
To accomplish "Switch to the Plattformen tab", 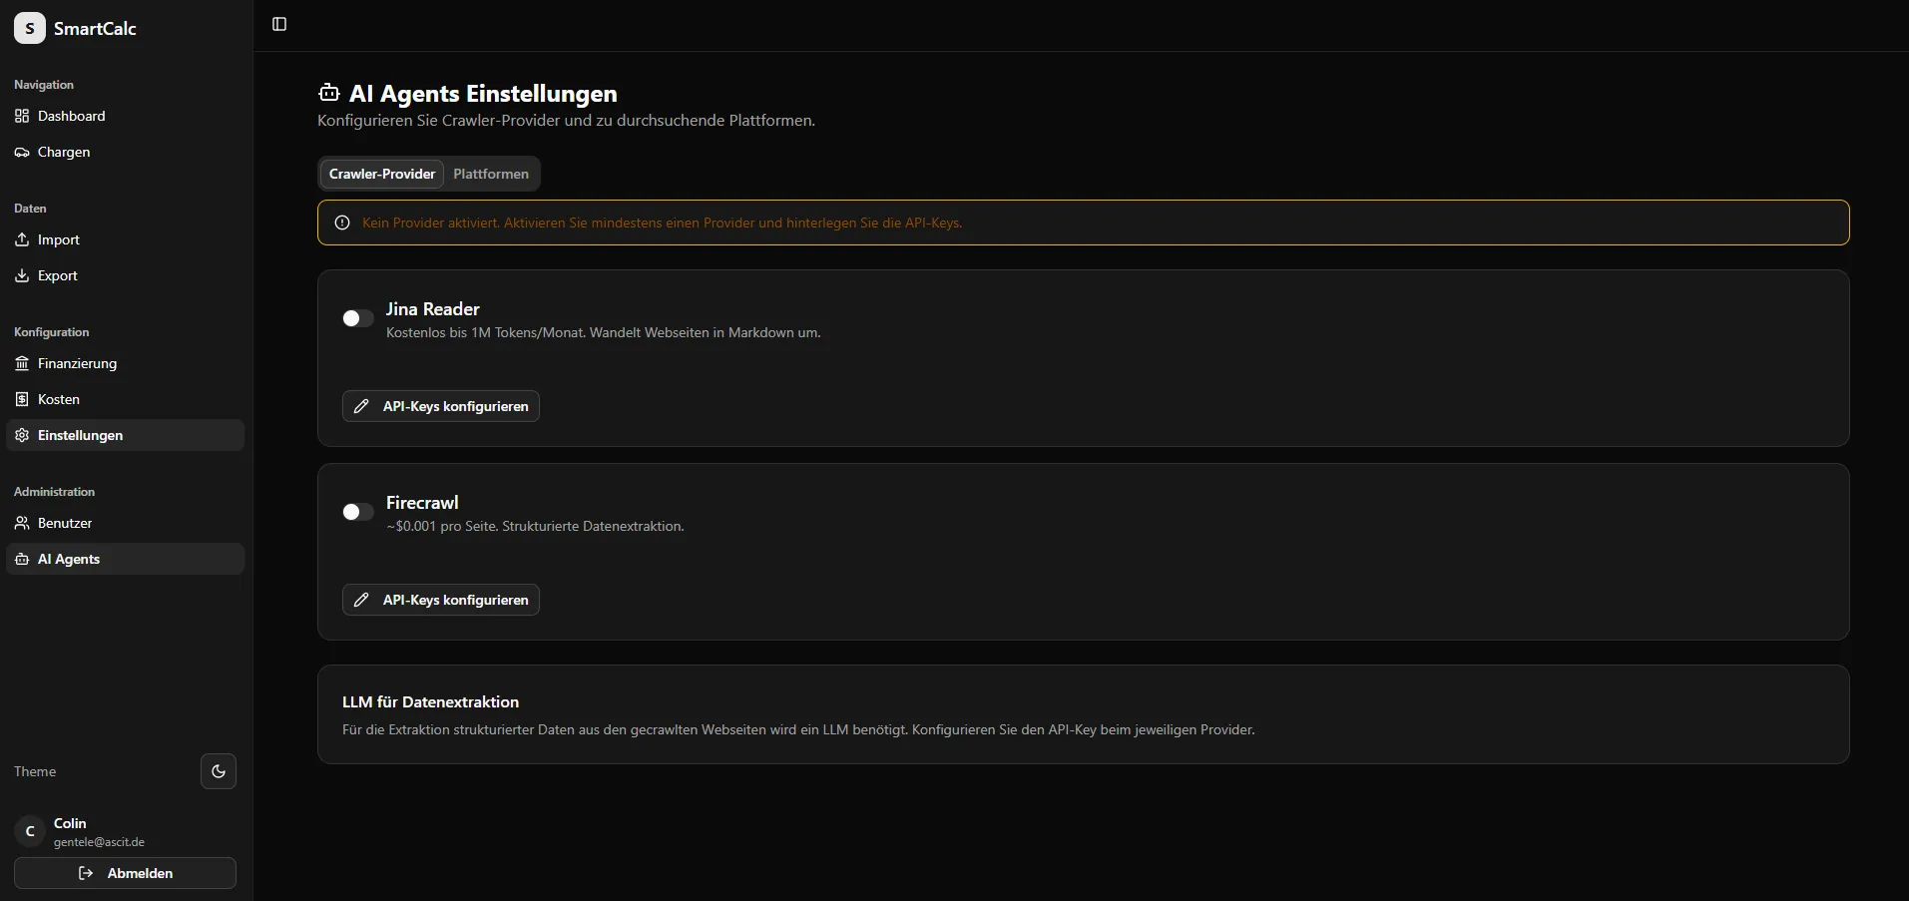I will point(490,174).
